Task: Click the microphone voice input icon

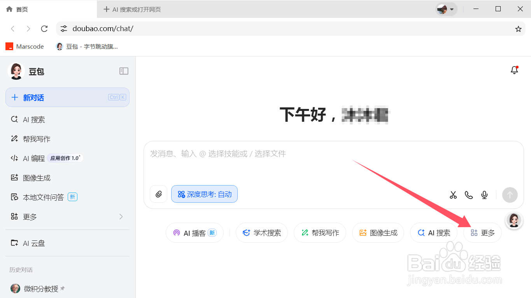Action: (x=484, y=195)
